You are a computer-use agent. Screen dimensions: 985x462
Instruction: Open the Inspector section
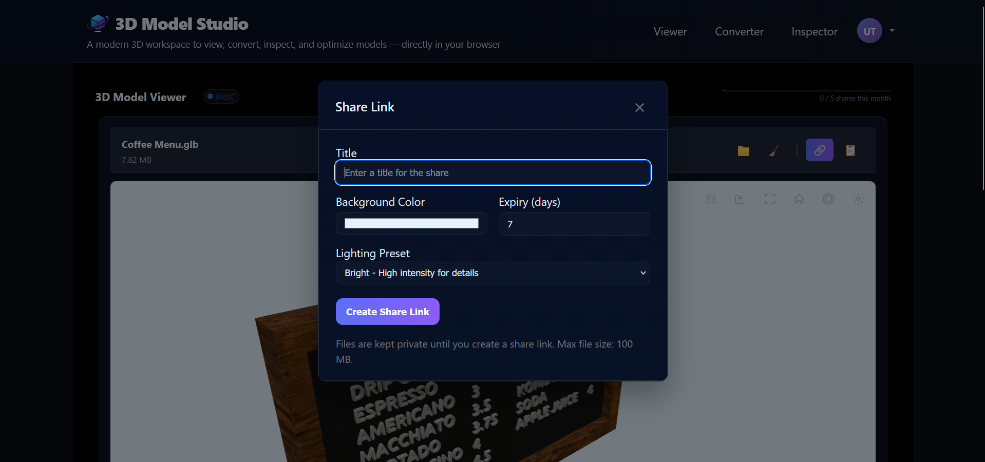814,31
